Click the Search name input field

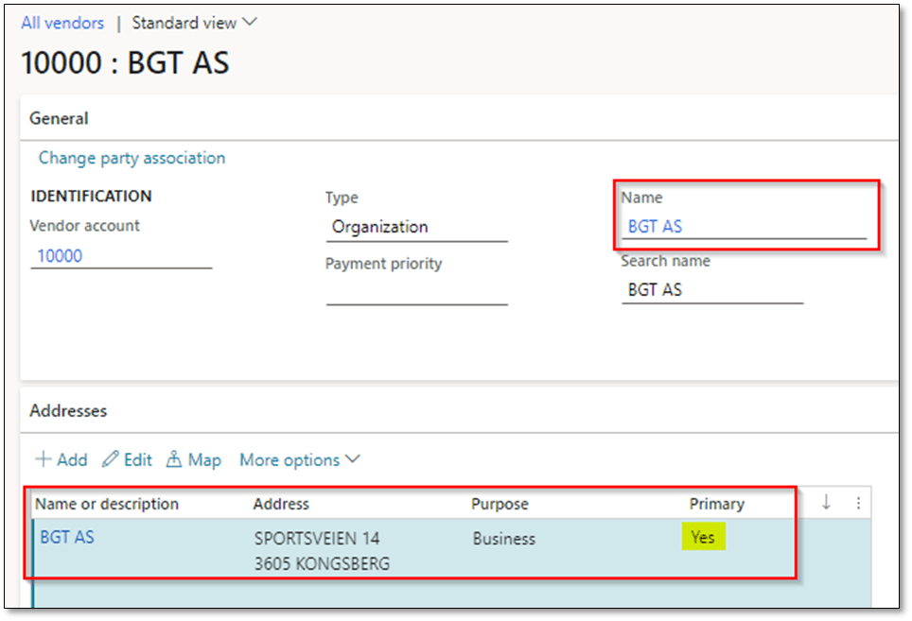pyautogui.click(x=711, y=290)
